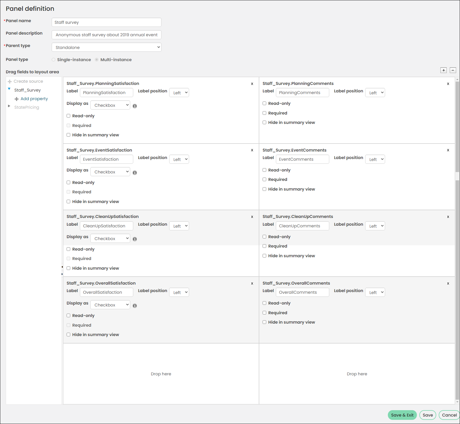Image resolution: width=460 pixels, height=424 pixels.
Task: Select the Single-instance radio button
Action: tap(53, 60)
